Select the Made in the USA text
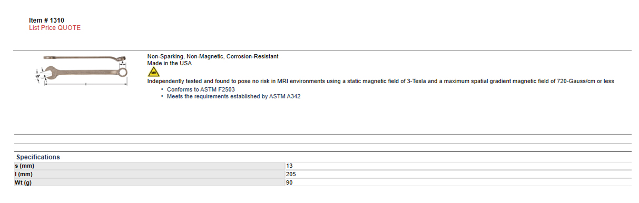639x203 pixels. pos(170,63)
